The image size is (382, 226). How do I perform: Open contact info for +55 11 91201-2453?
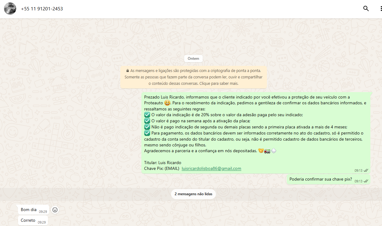tap(42, 9)
